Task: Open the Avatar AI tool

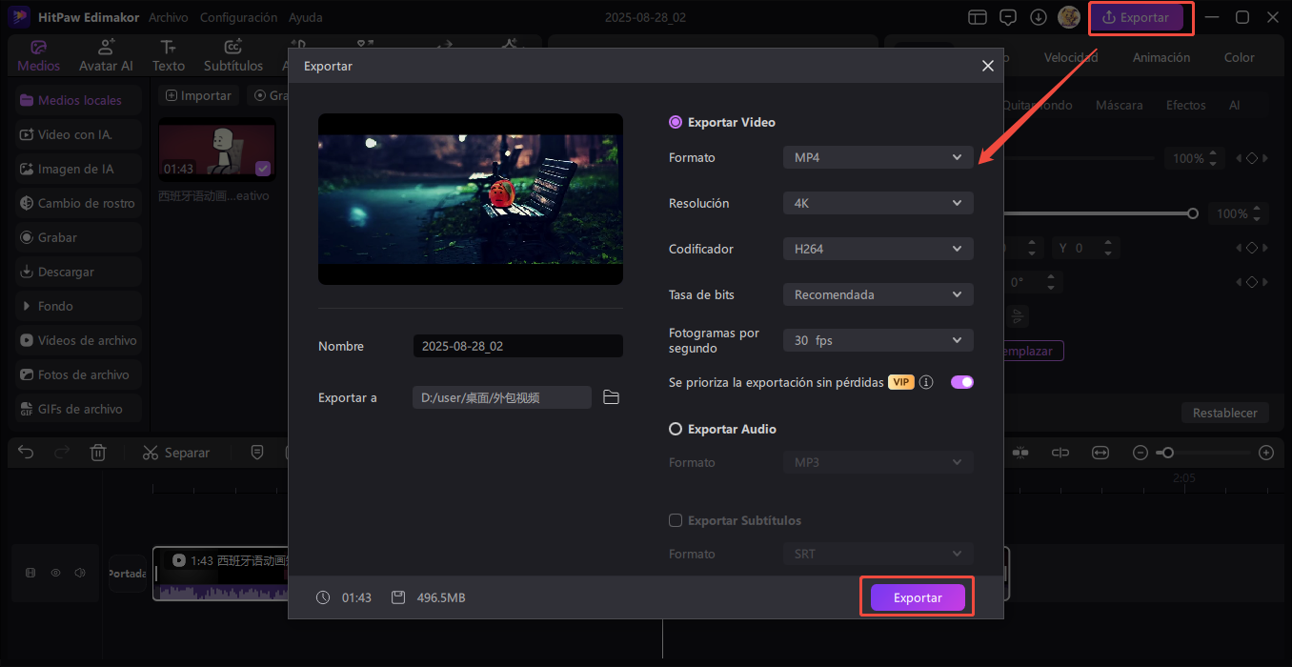Action: click(106, 55)
